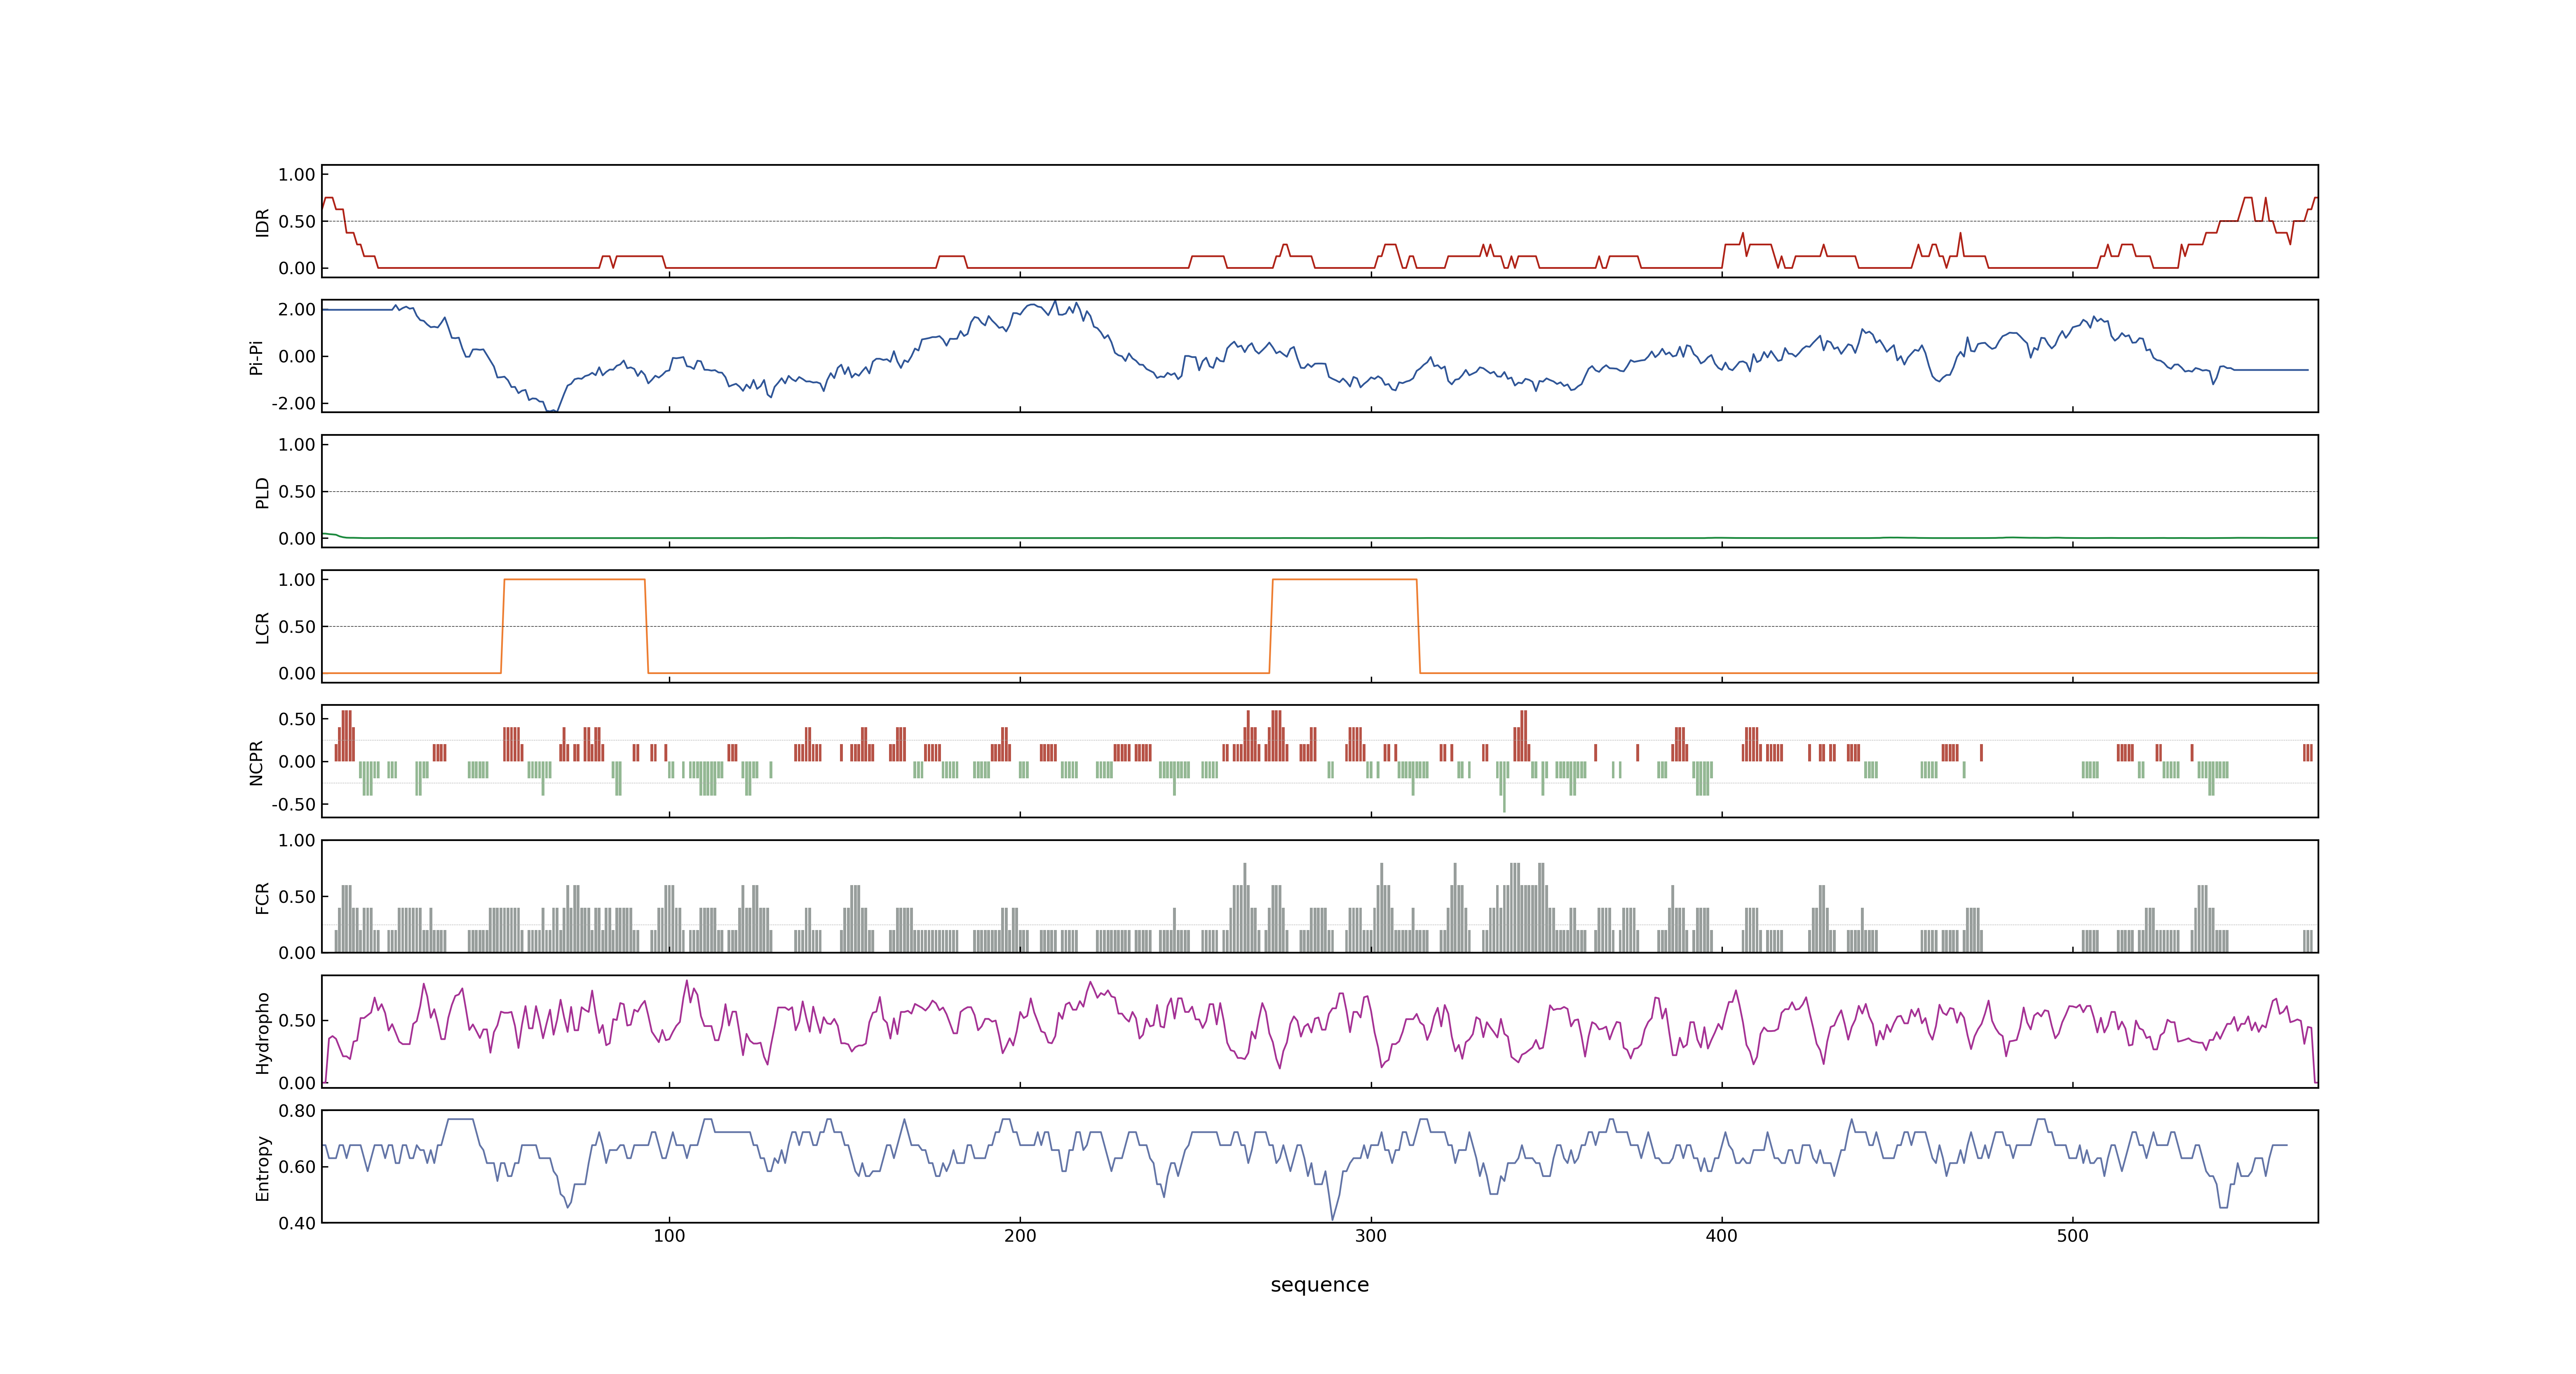Click the Pi-Pi curve minimum near -2.00
The height and width of the screenshot is (1374, 2576).
coord(551,410)
